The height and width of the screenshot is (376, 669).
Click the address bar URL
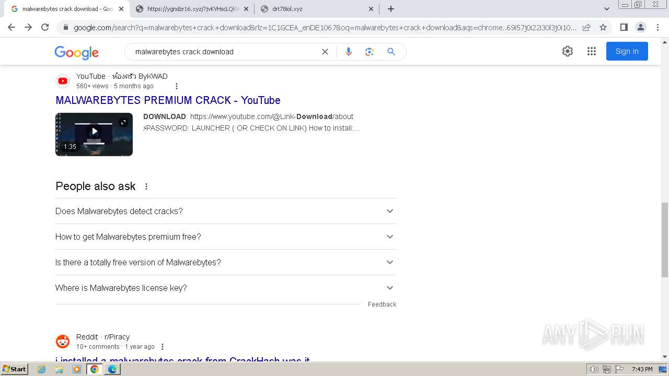tap(324, 27)
